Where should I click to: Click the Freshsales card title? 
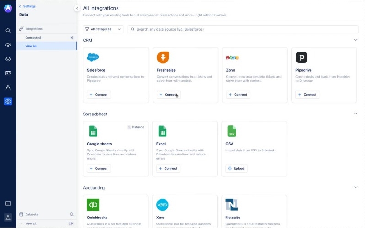pyautogui.click(x=166, y=70)
